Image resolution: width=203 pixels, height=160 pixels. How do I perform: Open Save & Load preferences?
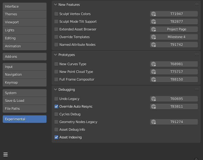[x=25, y=101]
